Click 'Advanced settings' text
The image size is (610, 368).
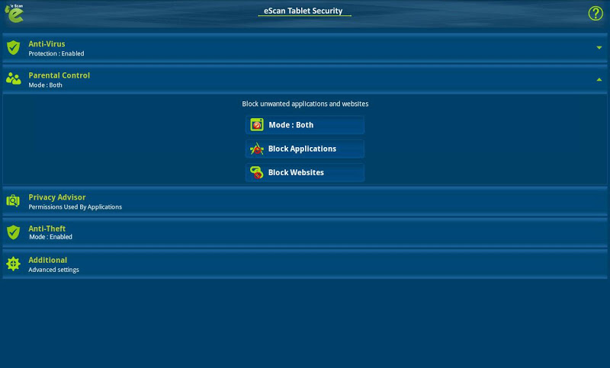[53, 270]
